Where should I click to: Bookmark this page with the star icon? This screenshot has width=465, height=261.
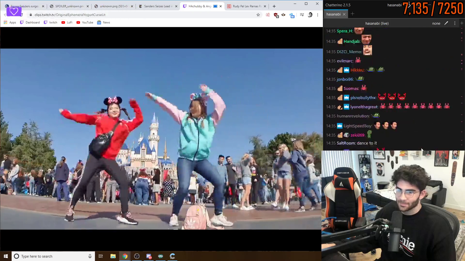coord(258,15)
